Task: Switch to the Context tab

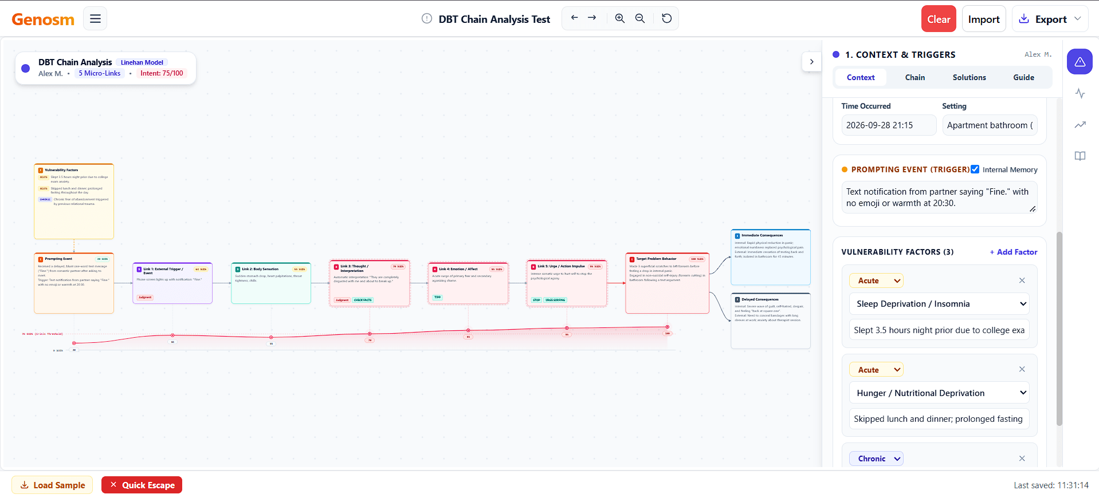Action: click(861, 77)
